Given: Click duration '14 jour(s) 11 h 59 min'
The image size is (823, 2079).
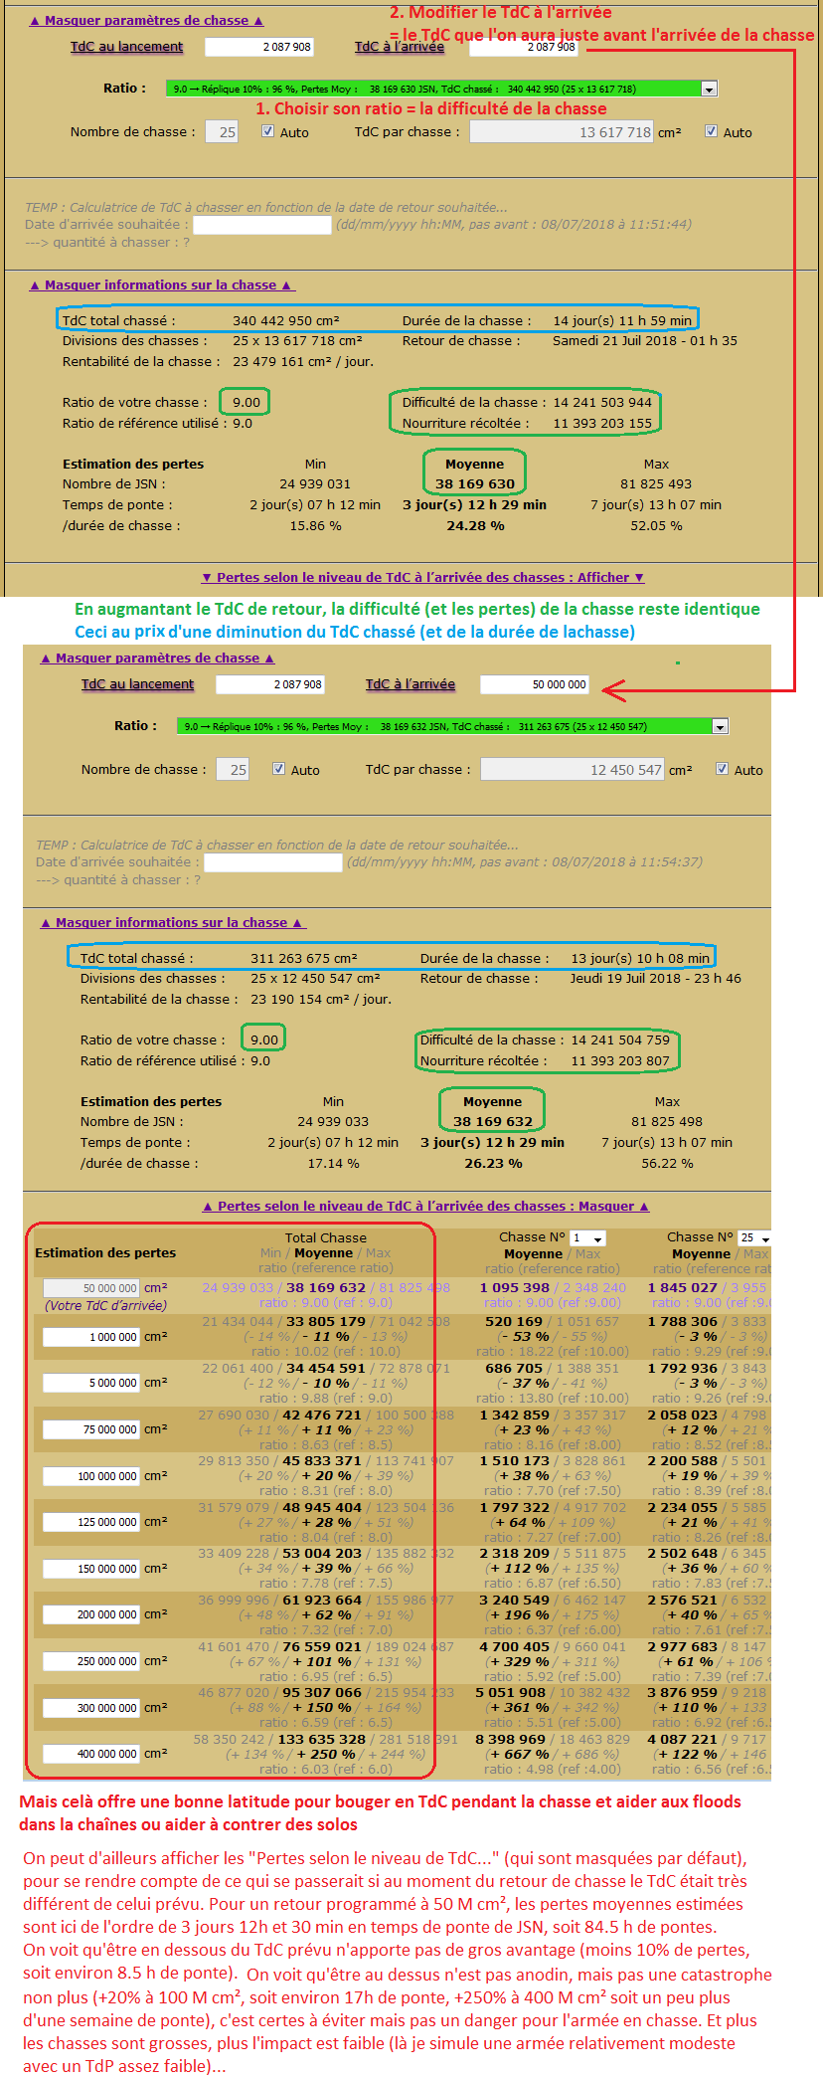Looking at the screenshot, I should [622, 320].
